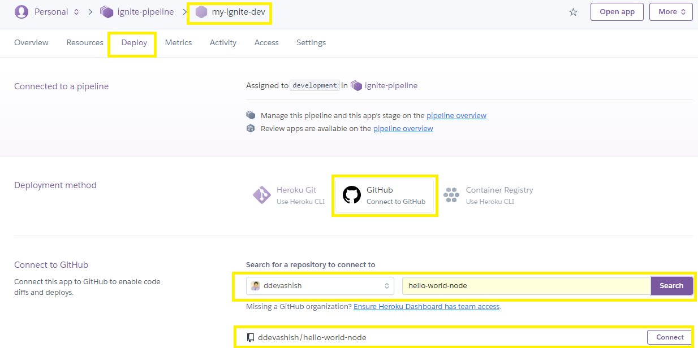Click the 'development' stage label
Viewport: 698px width, 348px height.
(315, 85)
